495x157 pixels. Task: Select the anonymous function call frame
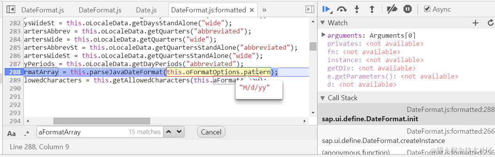[356, 152]
